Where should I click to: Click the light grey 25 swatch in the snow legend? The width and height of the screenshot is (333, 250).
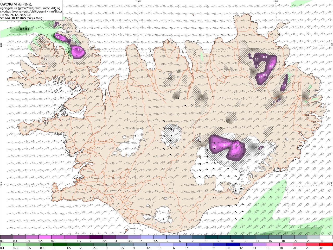pyautogui.click(x=314, y=237)
